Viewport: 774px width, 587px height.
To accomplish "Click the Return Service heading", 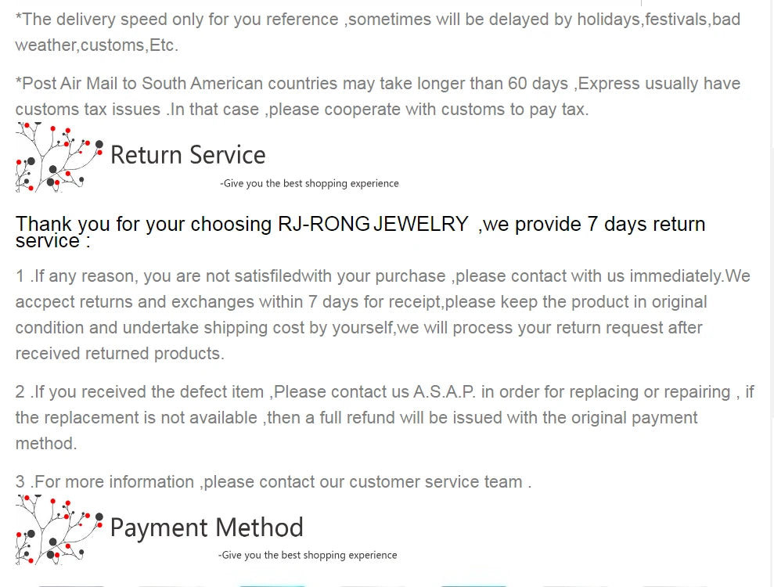I will tap(188, 155).
